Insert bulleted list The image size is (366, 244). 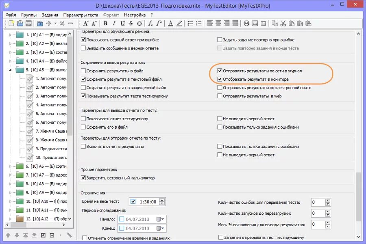190,23
